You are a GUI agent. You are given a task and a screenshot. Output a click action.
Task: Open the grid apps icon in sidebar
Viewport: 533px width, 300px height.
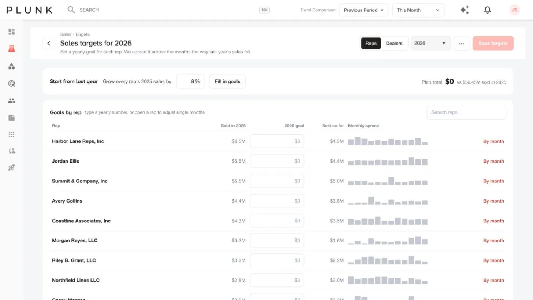[11, 134]
